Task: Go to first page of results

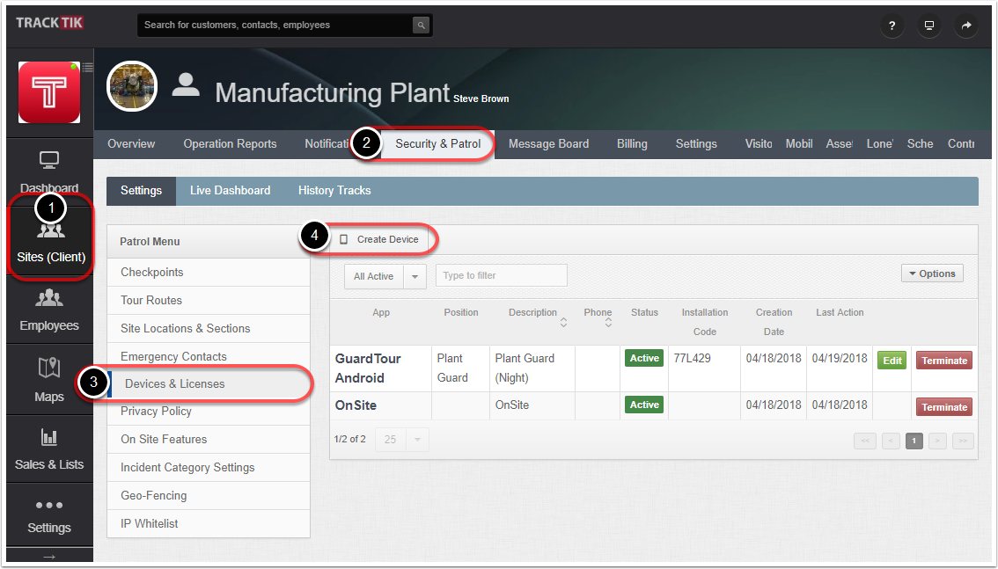Action: (x=865, y=441)
